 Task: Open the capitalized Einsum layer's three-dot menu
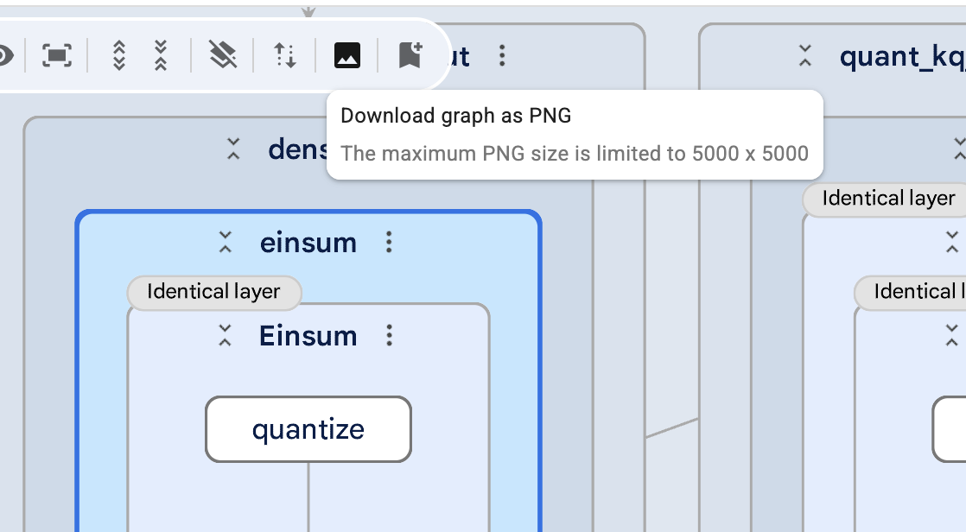(390, 335)
